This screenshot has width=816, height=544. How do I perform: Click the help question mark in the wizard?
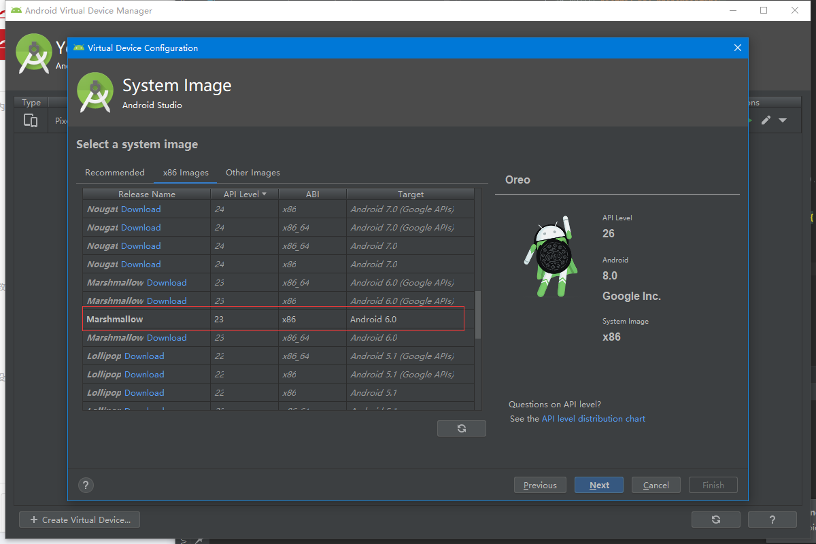pos(86,485)
